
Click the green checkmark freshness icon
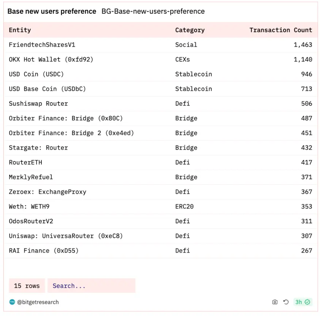click(x=307, y=302)
